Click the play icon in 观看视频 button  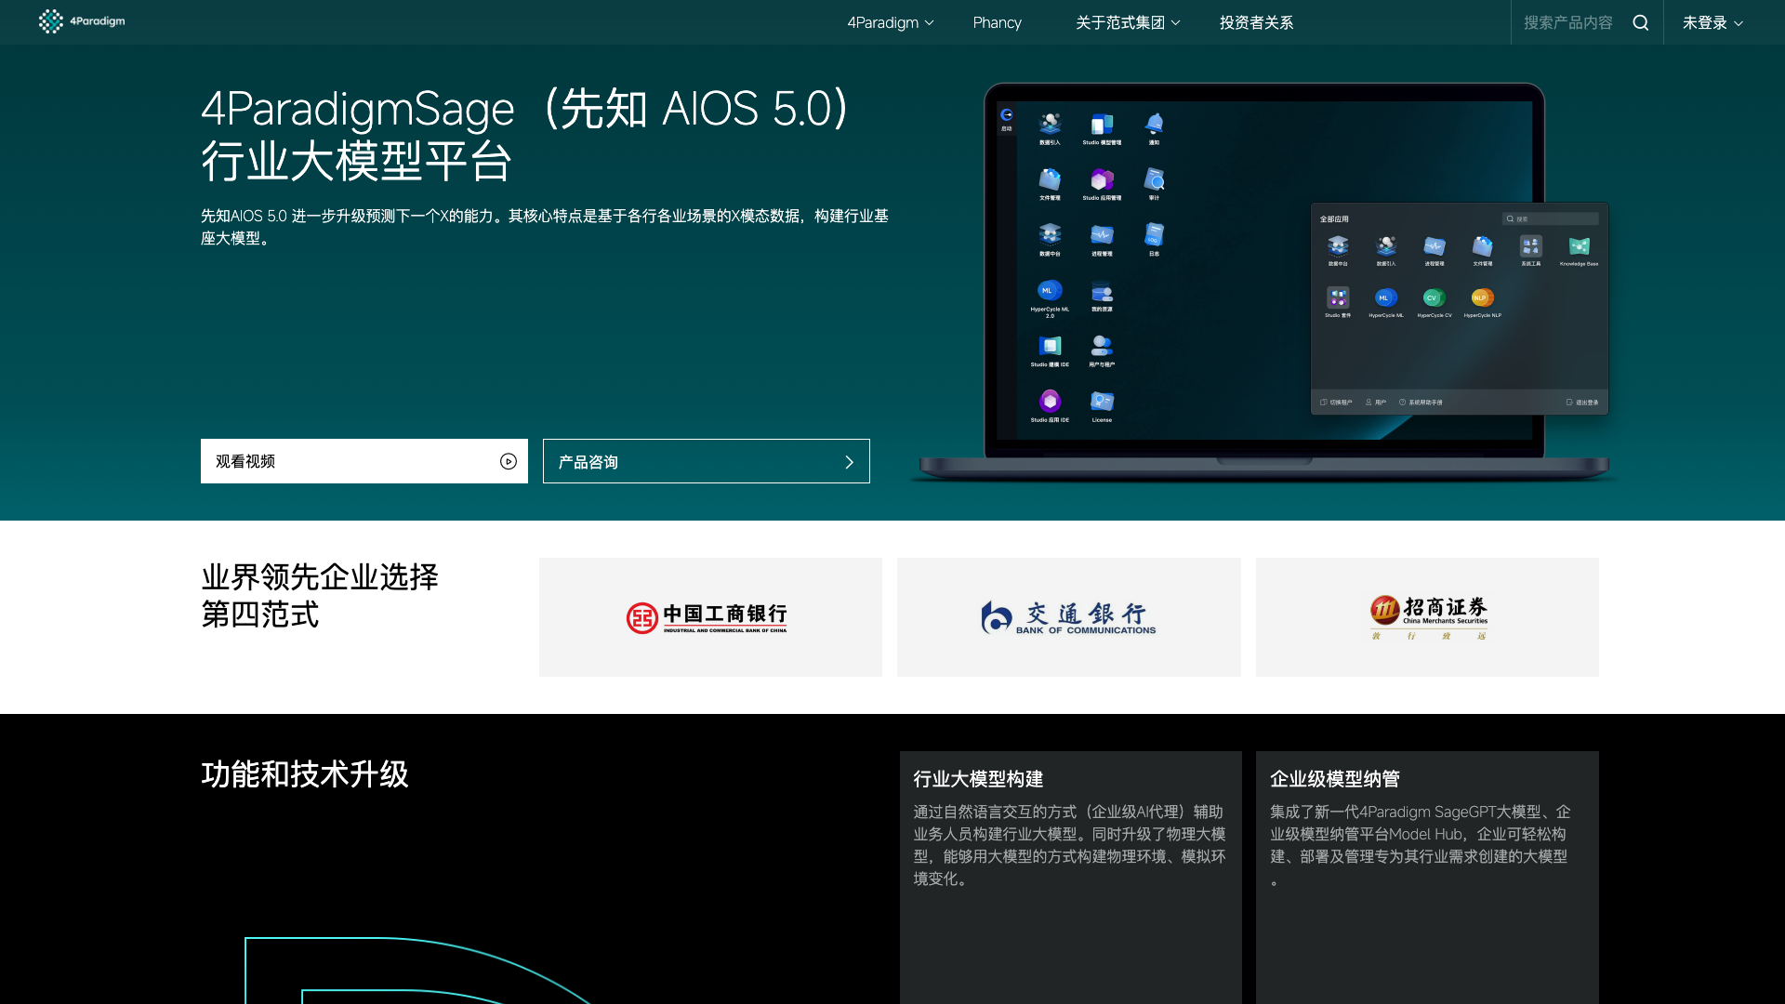click(509, 461)
